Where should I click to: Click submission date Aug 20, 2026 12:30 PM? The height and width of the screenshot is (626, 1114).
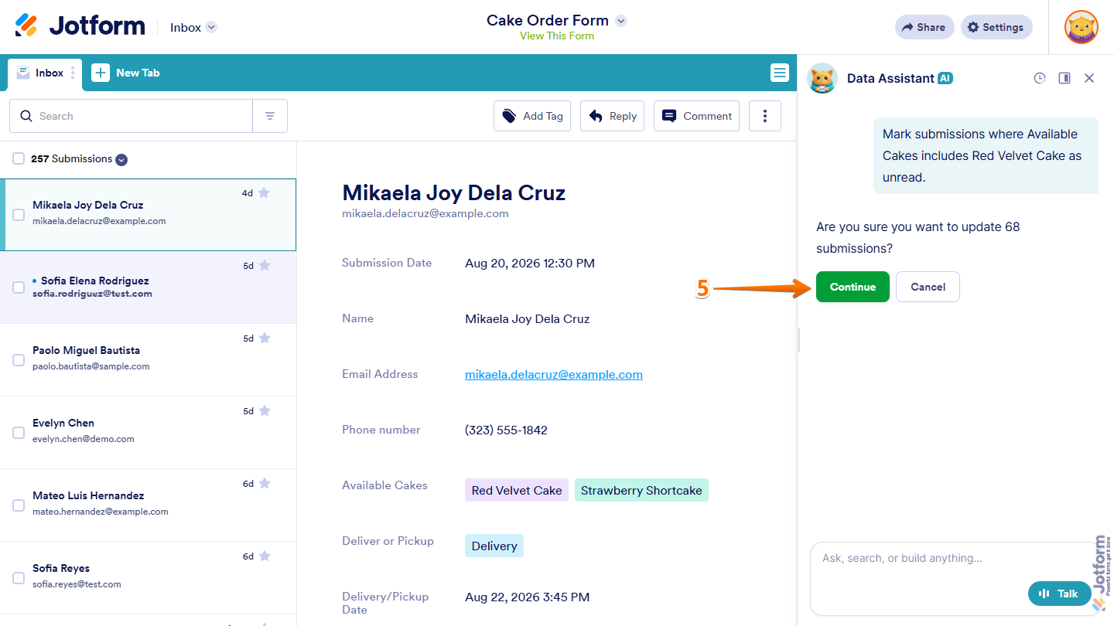(530, 263)
